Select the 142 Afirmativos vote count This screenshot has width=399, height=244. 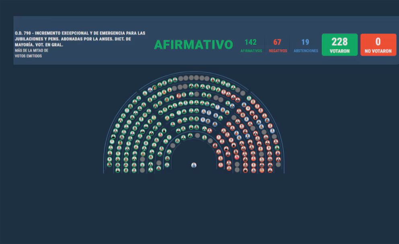pos(251,42)
